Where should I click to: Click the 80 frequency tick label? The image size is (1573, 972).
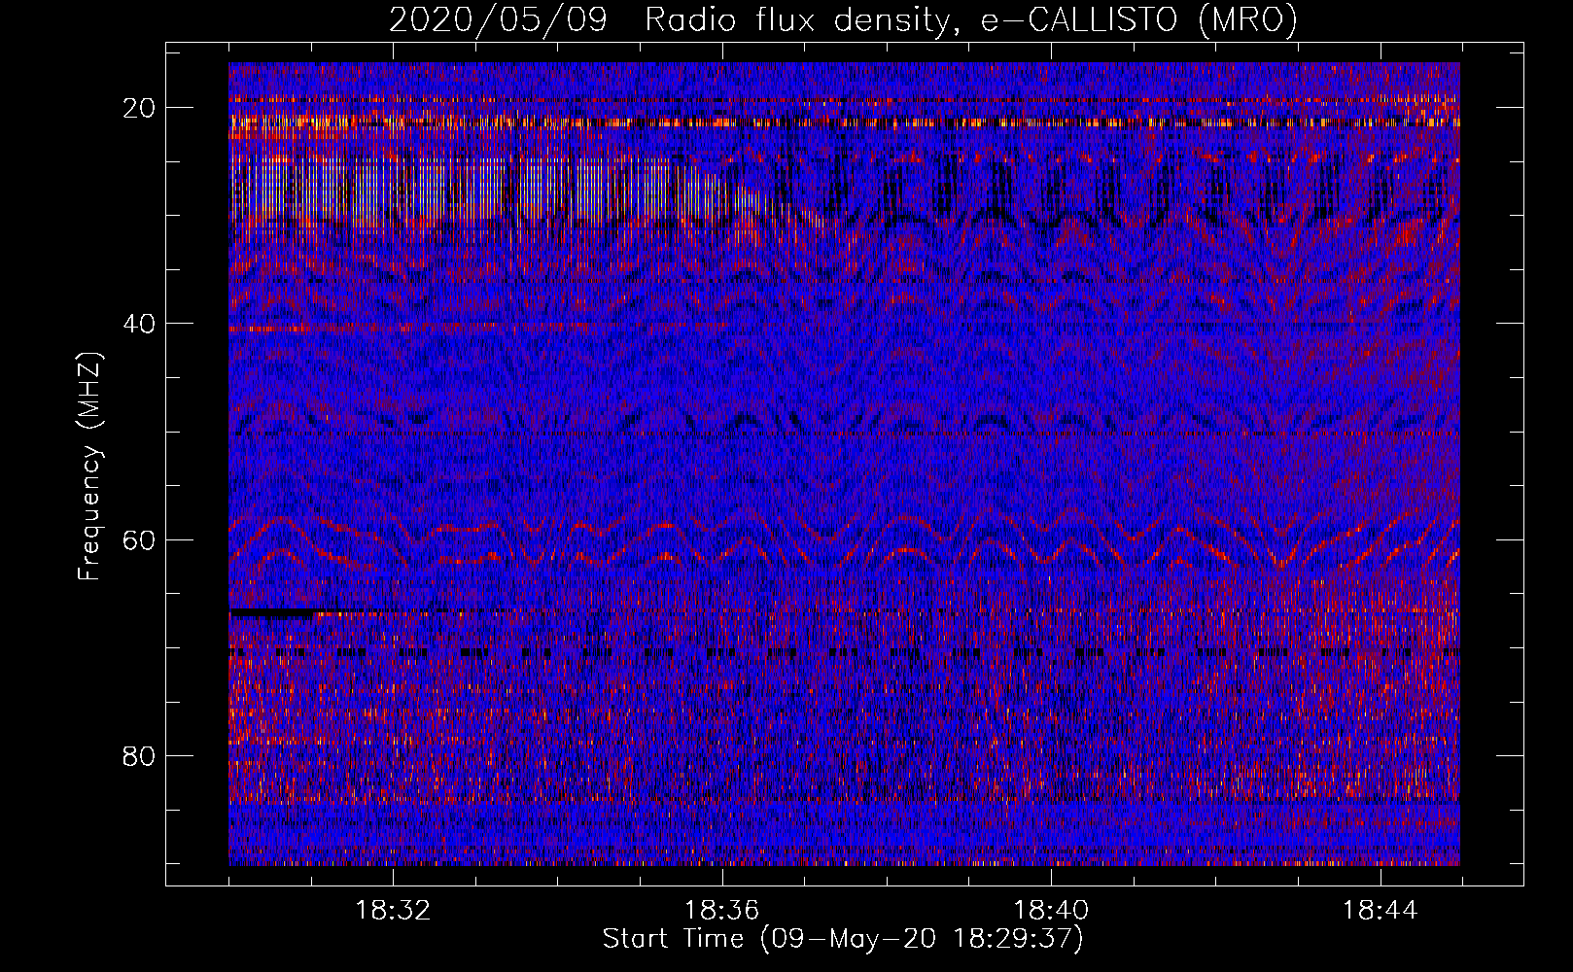click(139, 756)
